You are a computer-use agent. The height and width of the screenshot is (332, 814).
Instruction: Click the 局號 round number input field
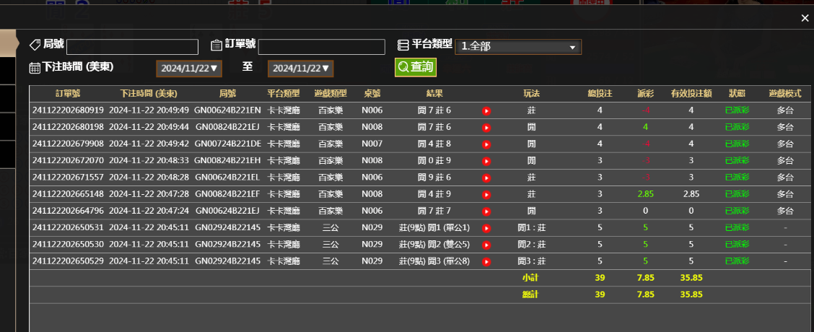click(132, 47)
